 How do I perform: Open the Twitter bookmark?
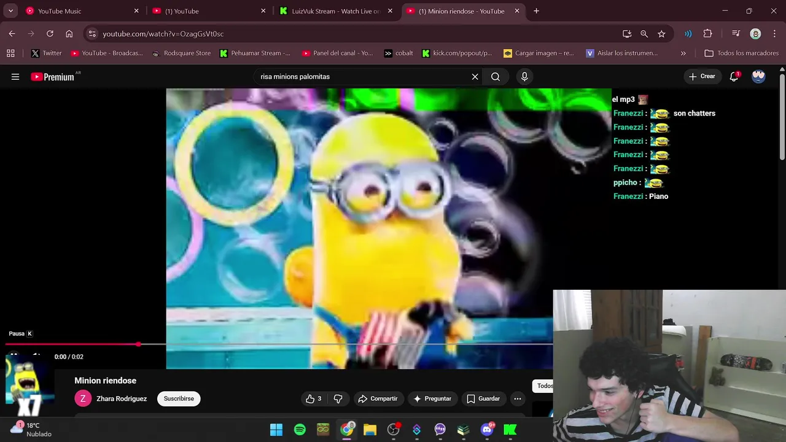coord(46,53)
